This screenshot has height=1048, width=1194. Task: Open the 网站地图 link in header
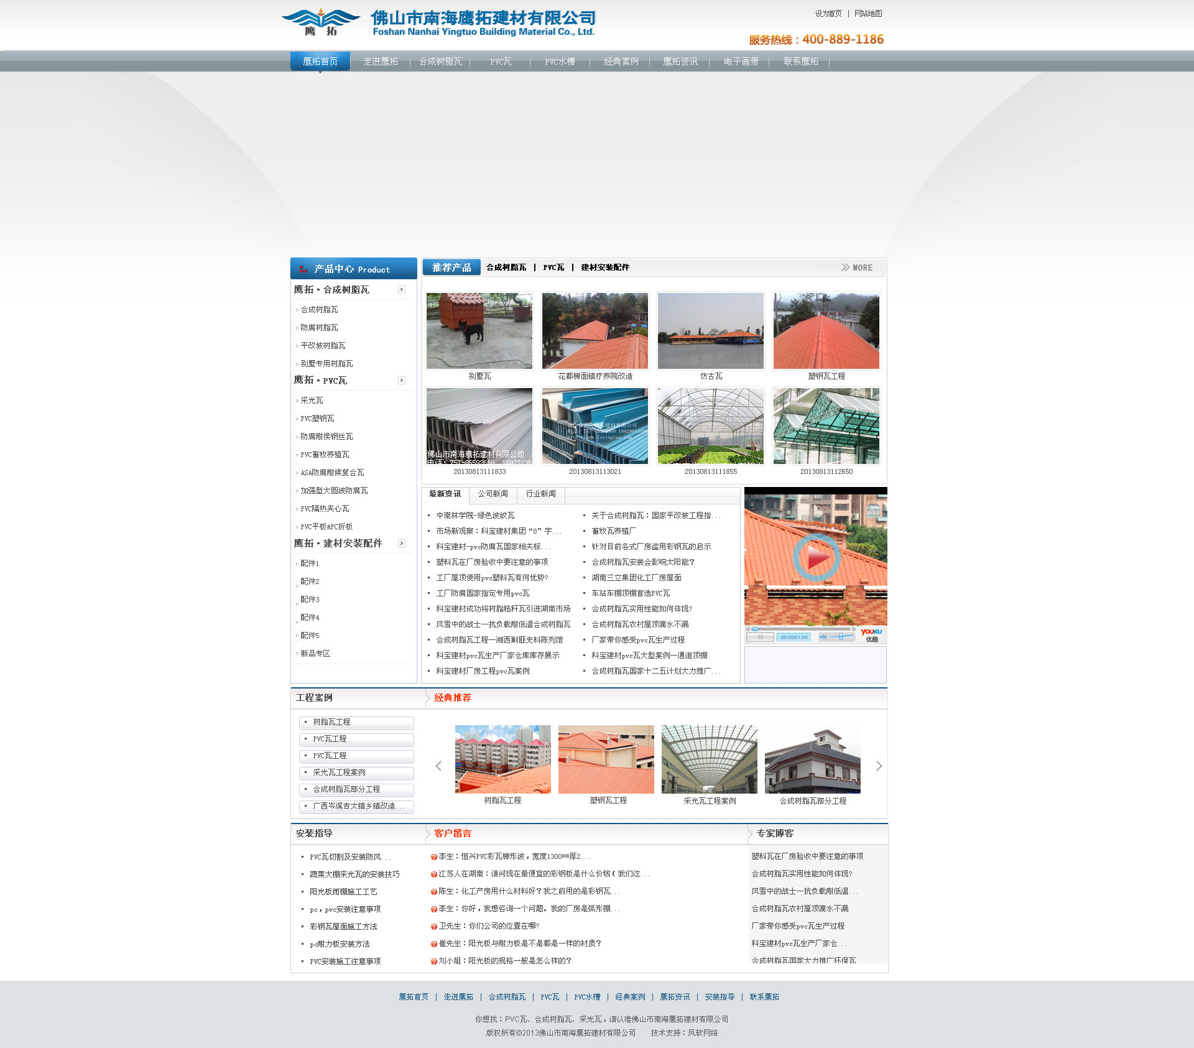[x=868, y=14]
